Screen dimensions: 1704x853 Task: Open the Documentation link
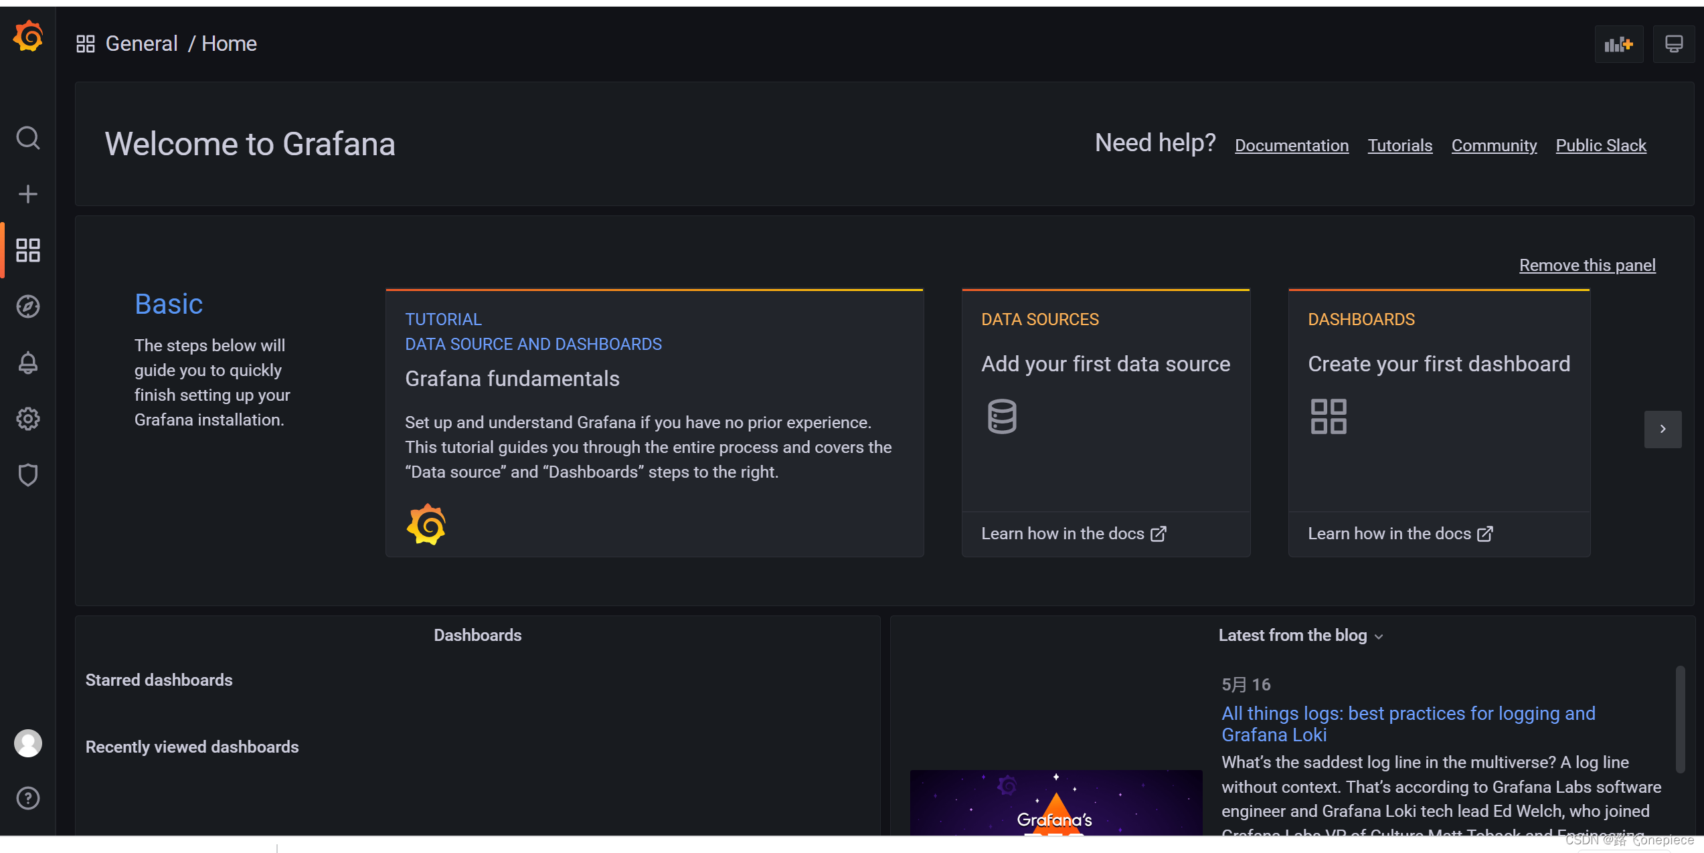click(x=1291, y=145)
